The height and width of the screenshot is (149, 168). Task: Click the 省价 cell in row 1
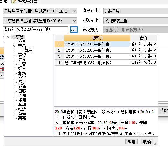coord(143,44)
